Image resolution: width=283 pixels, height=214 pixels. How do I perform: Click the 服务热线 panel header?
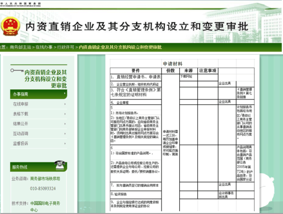(39, 167)
